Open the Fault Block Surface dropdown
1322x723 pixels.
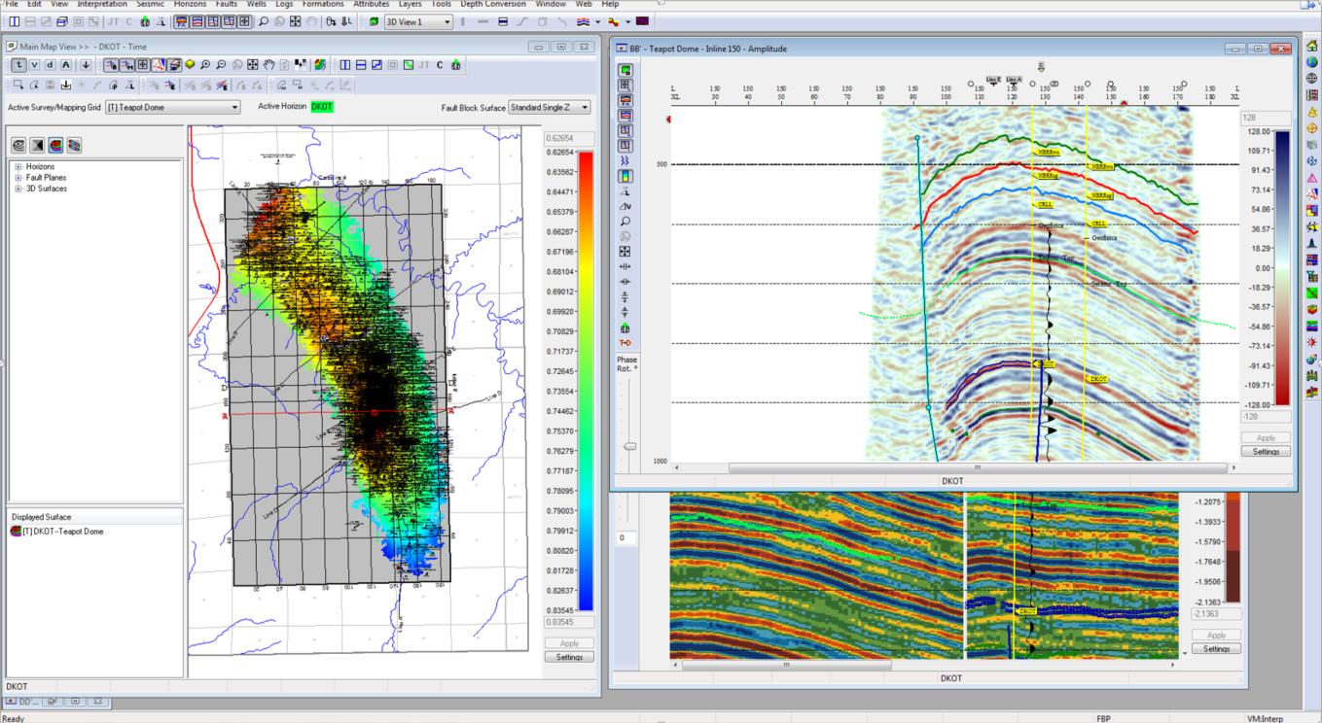549,107
